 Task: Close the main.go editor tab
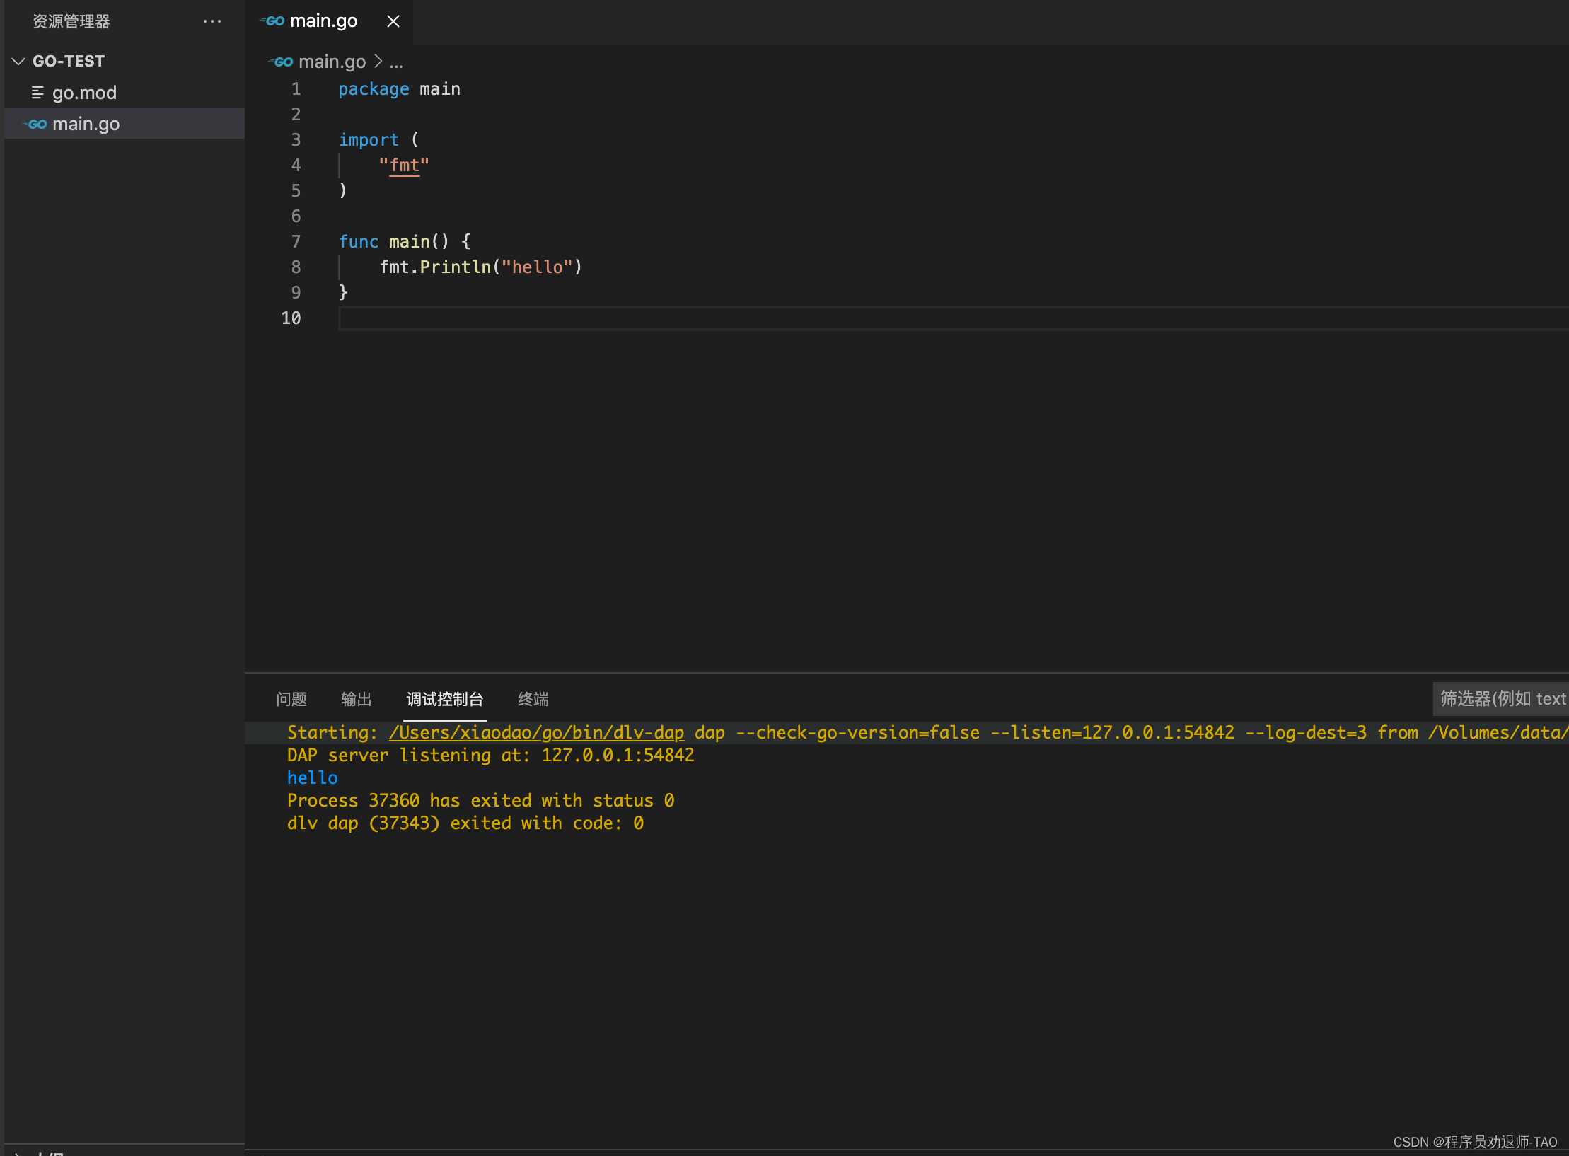pos(393,21)
